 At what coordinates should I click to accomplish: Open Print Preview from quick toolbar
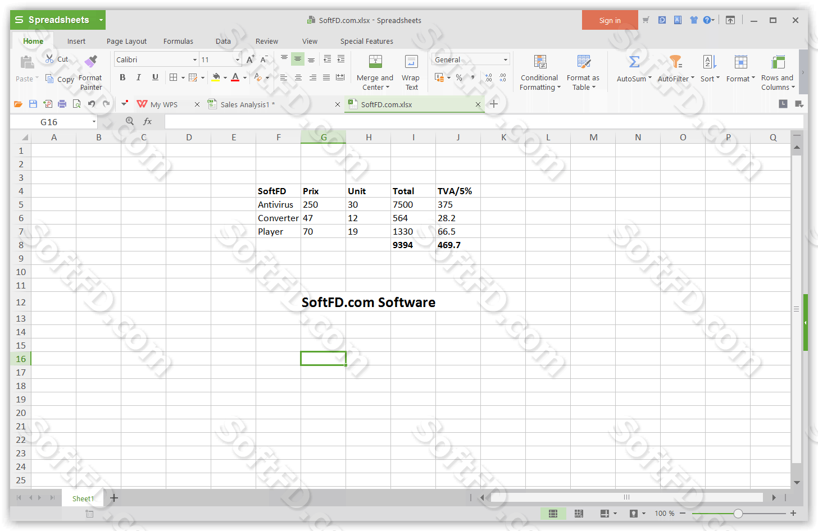(x=76, y=104)
